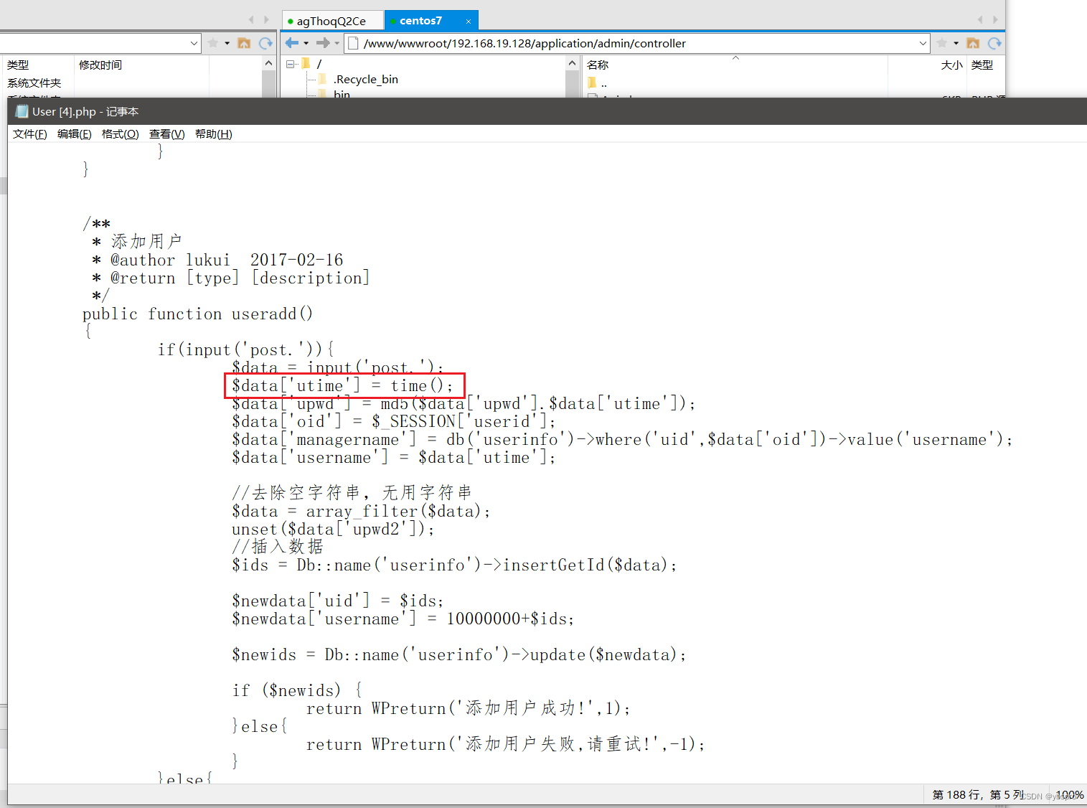Screen dimensions: 1087x808
Task: Click the unset($data['upwd2']) line
Action: click(x=333, y=530)
